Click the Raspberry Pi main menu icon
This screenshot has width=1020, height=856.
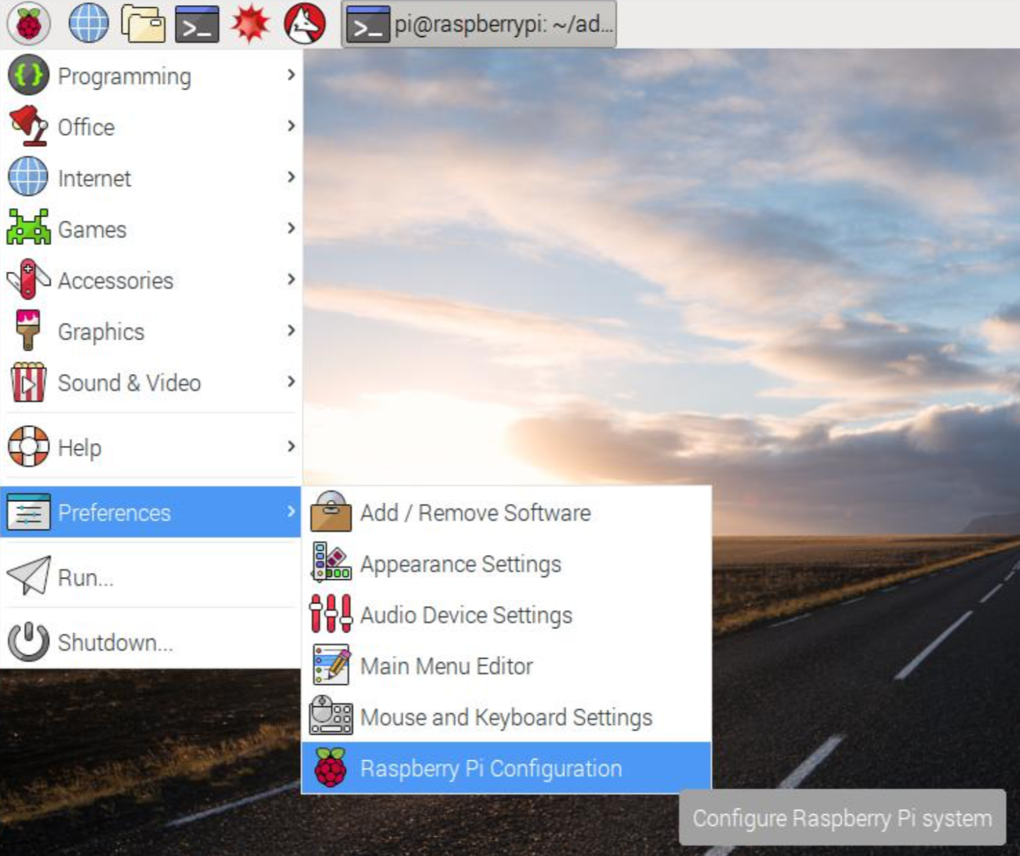click(29, 23)
